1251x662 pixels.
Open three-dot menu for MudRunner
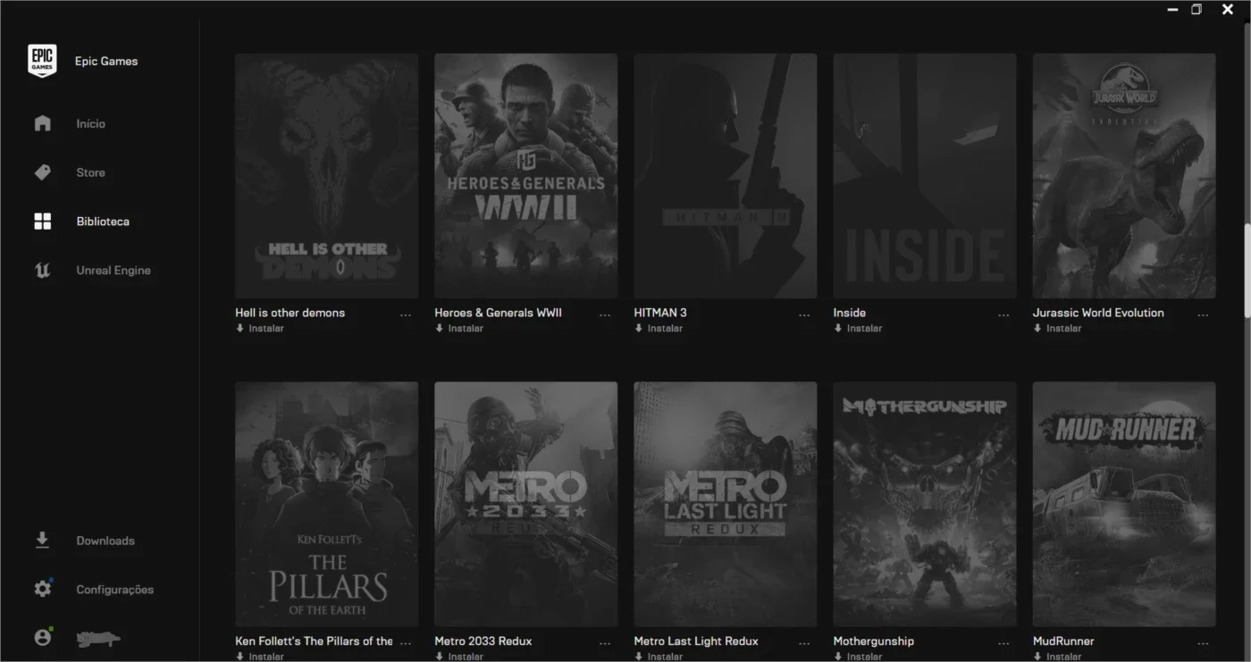(1203, 643)
